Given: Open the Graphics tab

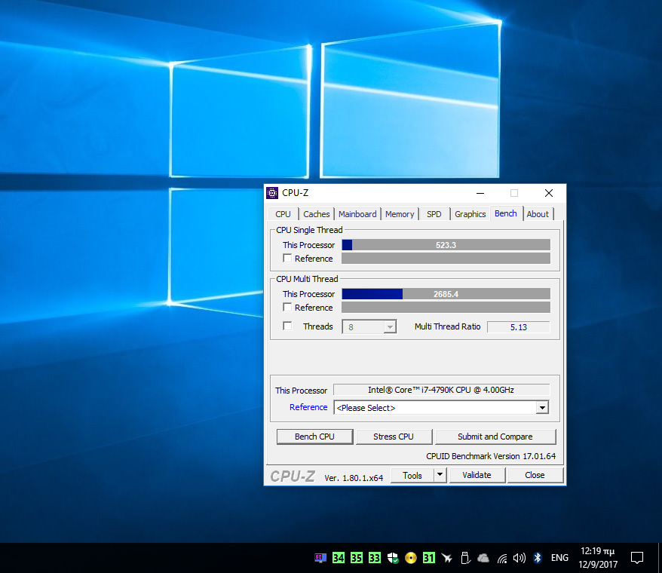Looking at the screenshot, I should 470,214.
